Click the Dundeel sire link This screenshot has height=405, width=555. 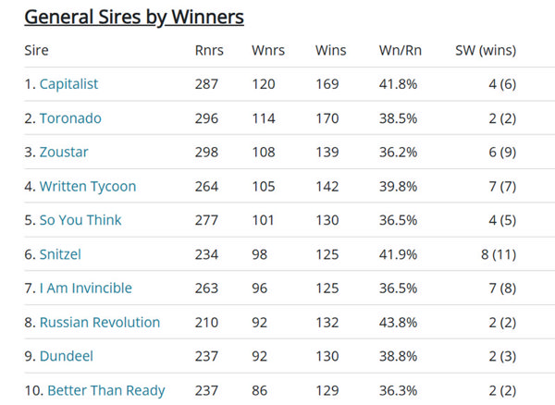click(66, 356)
